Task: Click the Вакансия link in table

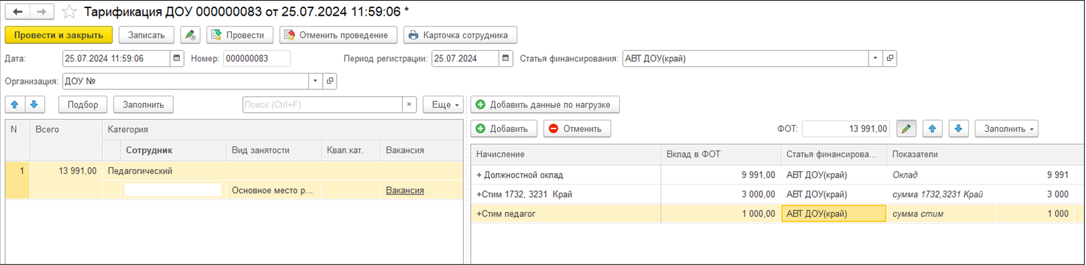Action: (x=405, y=190)
